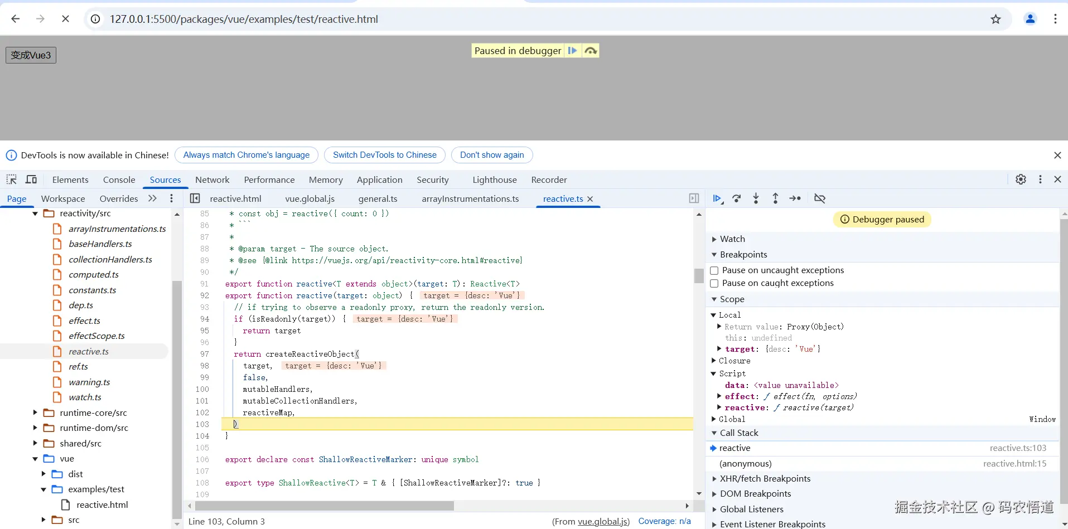
Task: Deactivate breakpoints icon
Action: click(819, 198)
